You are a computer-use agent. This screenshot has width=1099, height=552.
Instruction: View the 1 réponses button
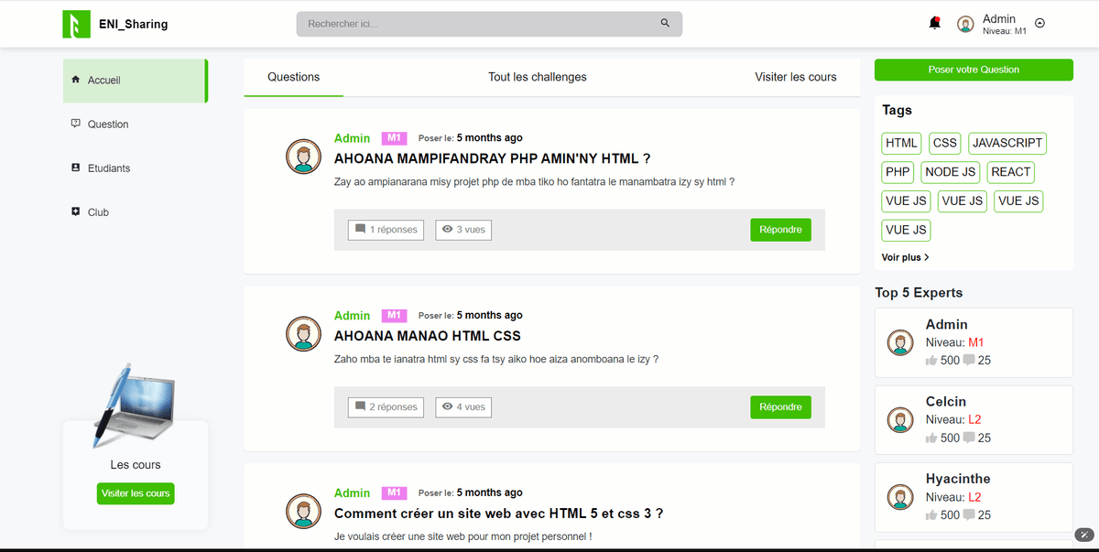[x=386, y=230]
